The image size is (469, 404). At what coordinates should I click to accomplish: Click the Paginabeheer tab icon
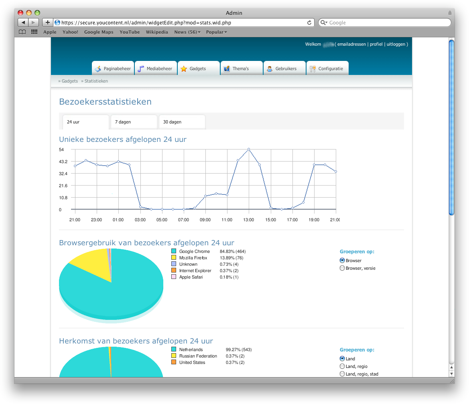pyautogui.click(x=98, y=69)
